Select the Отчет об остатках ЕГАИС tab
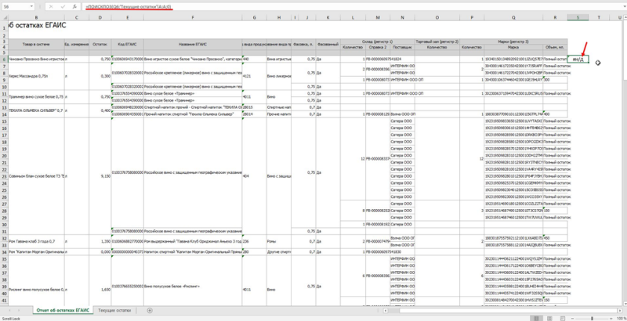The width and height of the screenshot is (627, 321). pyautogui.click(x=63, y=310)
